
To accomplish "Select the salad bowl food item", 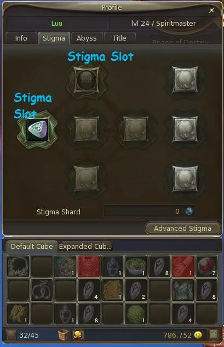I will click(135, 266).
